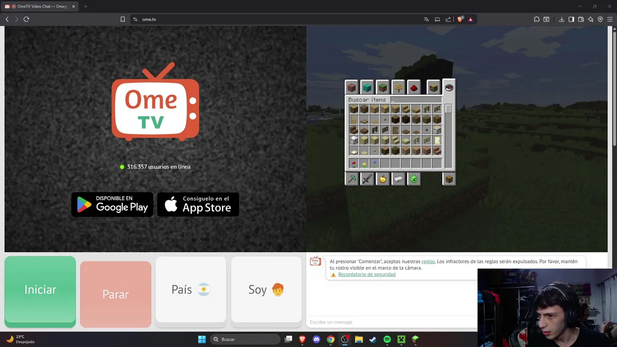Reload the ome.tv page

[26, 19]
